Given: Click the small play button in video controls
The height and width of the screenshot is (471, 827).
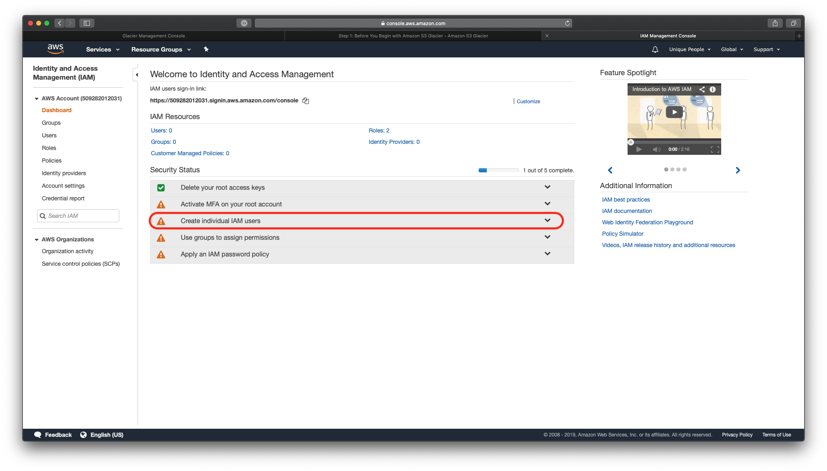Looking at the screenshot, I should click(x=639, y=149).
